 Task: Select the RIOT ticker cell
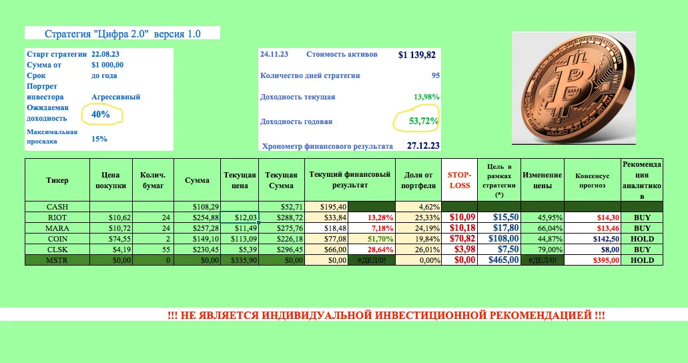pyautogui.click(x=57, y=218)
